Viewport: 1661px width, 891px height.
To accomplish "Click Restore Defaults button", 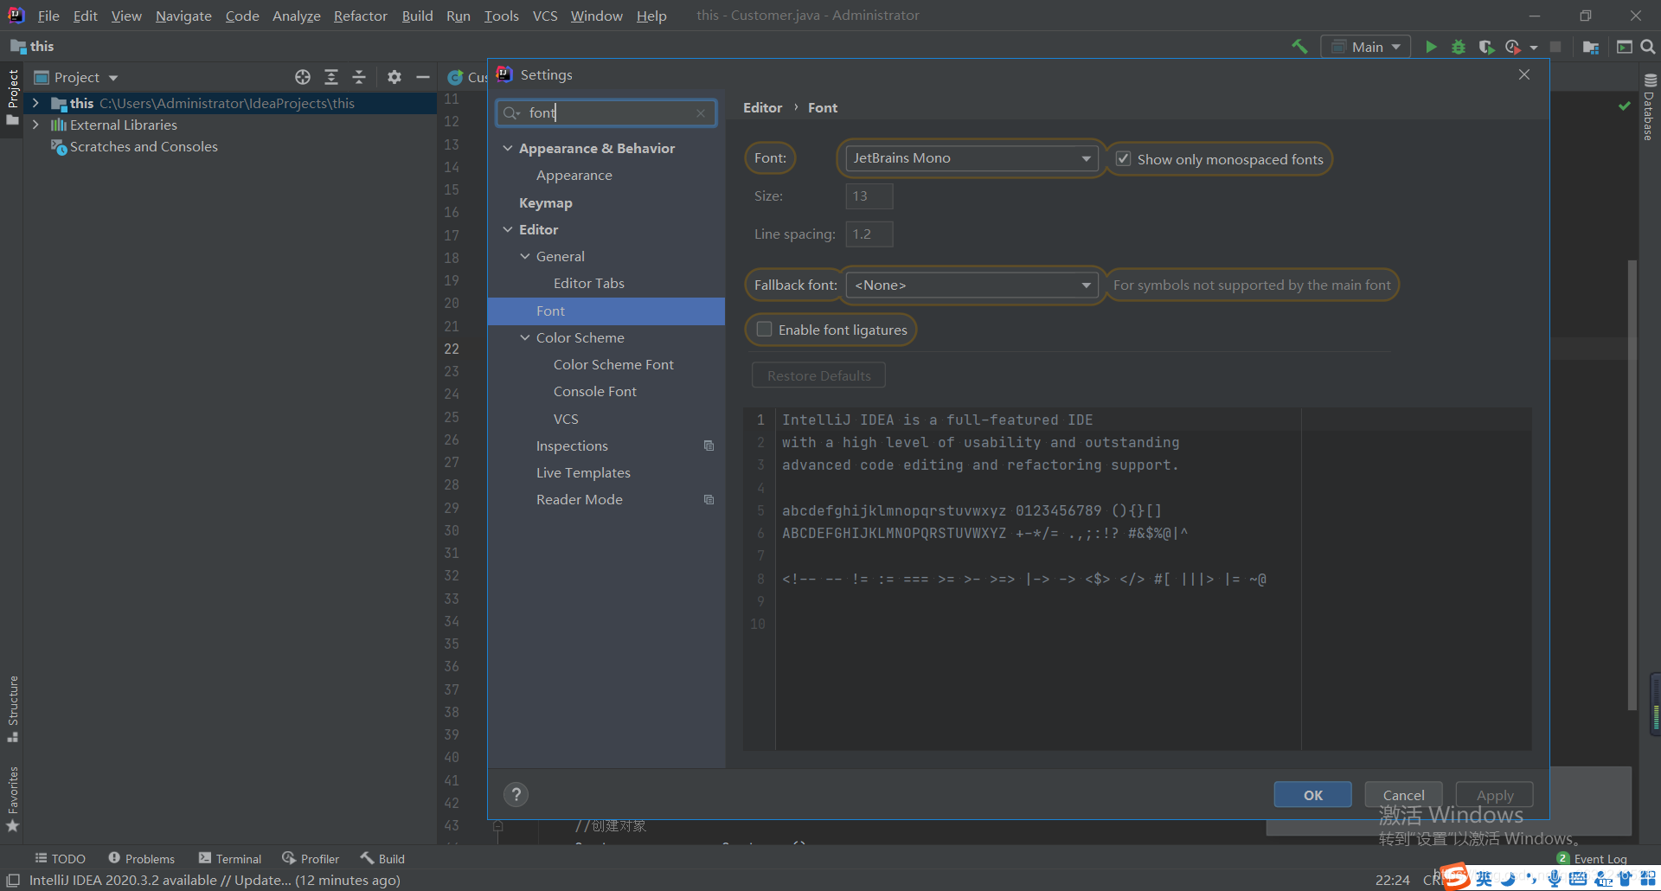I will pos(818,375).
